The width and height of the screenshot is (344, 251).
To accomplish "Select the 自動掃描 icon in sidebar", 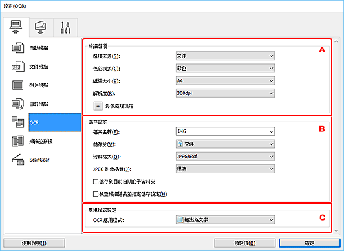I will coord(17,48).
